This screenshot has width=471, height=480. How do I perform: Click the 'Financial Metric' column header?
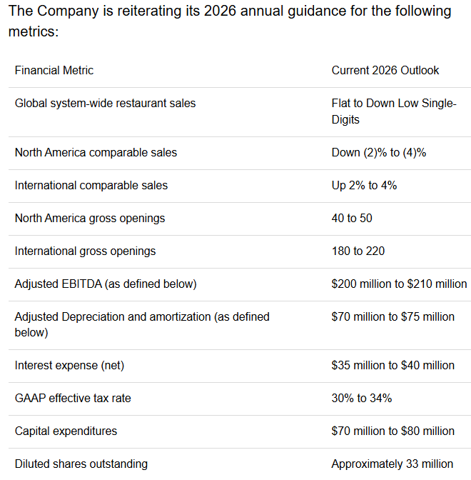54,71
